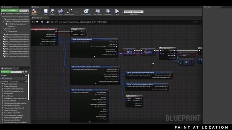Click the KEYS node

click(129, 52)
